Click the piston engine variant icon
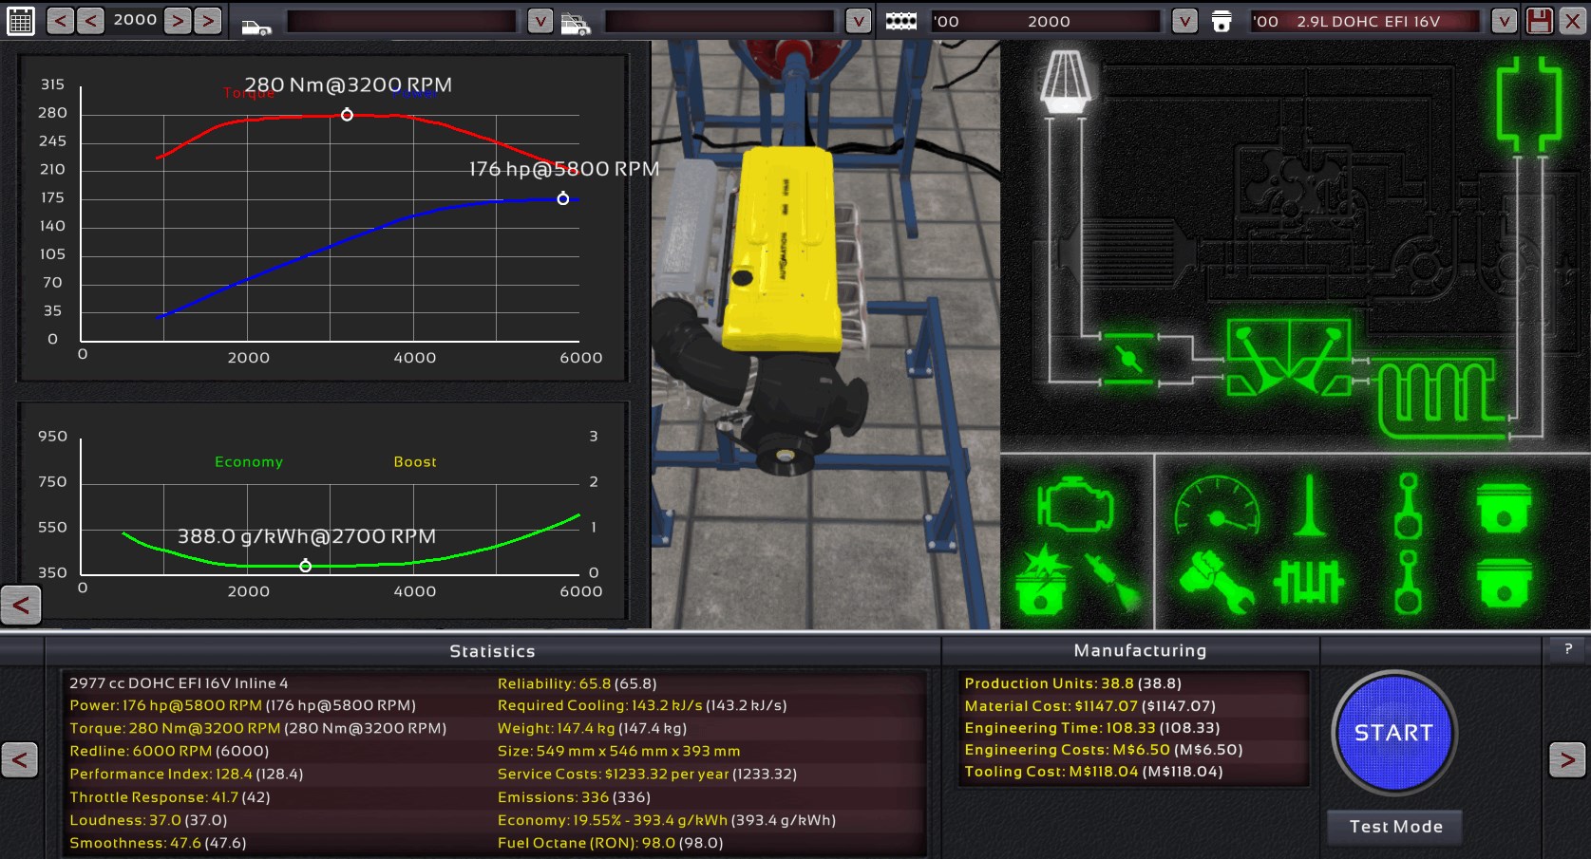1591x859 pixels. click(1222, 21)
